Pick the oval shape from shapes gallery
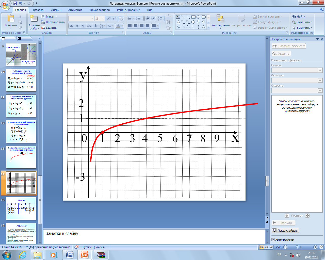Image resolution: width=325 pixels, height=260 pixels. [x=199, y=17]
